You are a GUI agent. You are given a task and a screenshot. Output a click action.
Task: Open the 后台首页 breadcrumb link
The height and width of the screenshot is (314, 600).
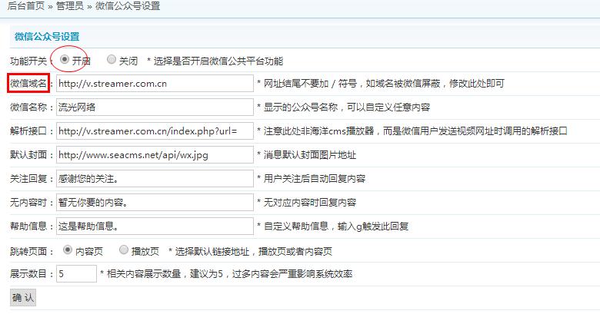[x=26, y=6]
